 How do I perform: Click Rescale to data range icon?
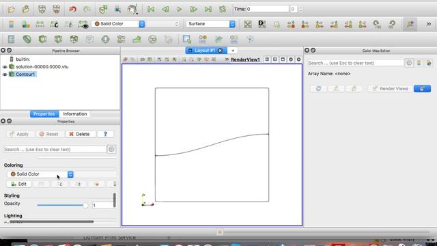pos(40,25)
